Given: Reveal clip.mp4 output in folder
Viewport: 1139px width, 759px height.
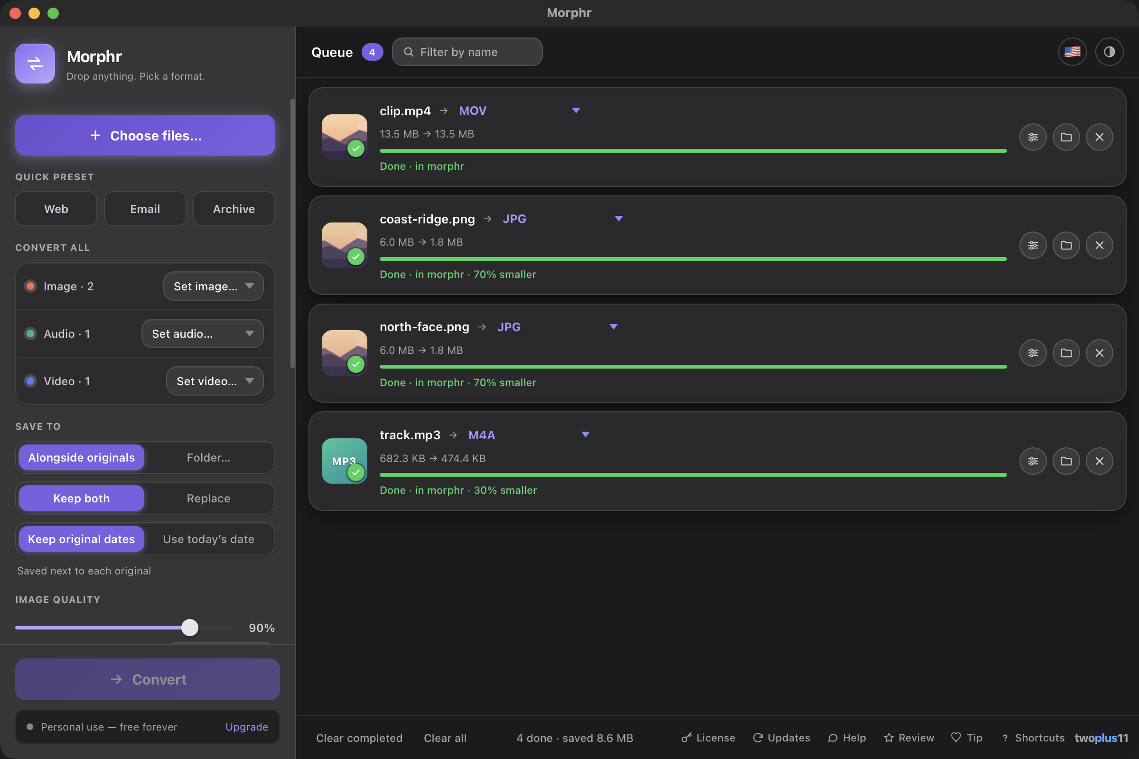Looking at the screenshot, I should coord(1066,137).
